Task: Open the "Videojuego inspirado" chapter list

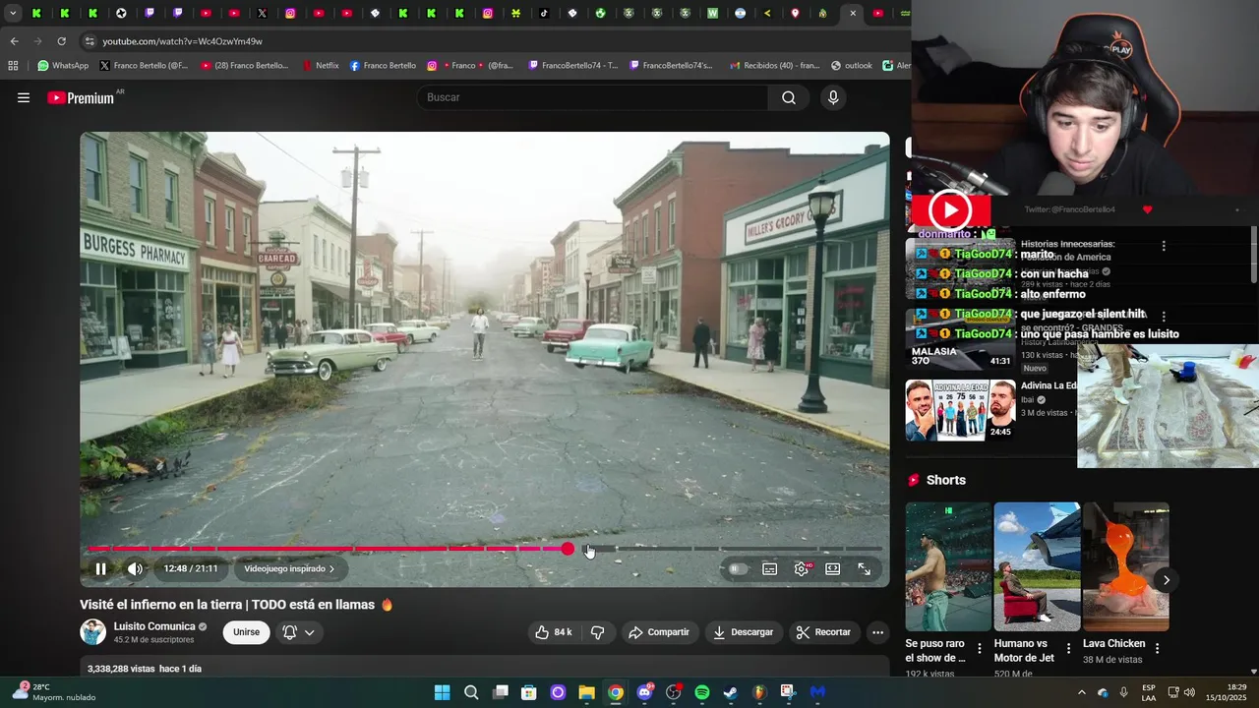Action: [x=289, y=568]
